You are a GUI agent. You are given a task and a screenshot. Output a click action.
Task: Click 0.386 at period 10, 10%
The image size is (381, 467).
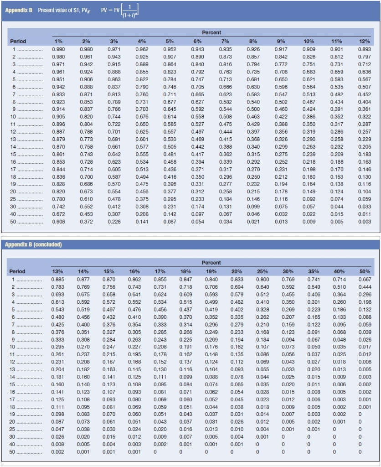pos(309,117)
